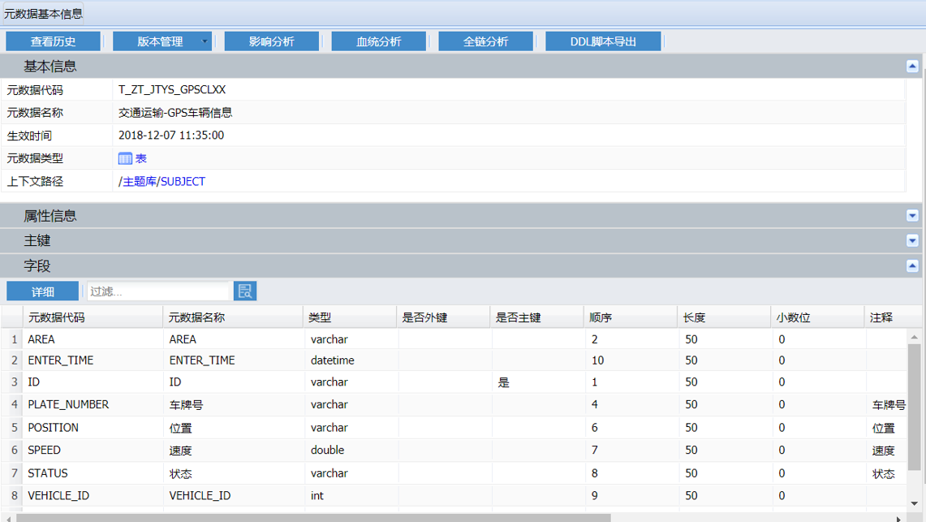
Task: Run 全链分析
Action: pos(486,41)
